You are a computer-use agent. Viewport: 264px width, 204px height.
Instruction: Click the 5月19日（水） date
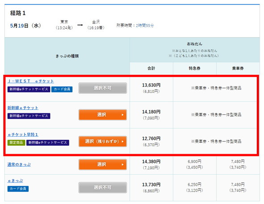26,26
